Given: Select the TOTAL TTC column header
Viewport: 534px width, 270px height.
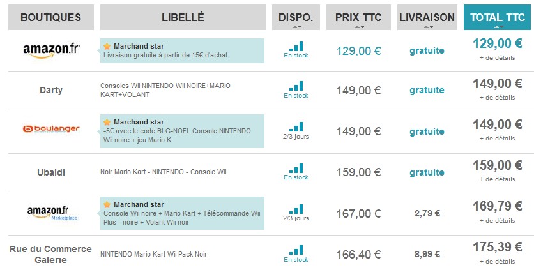Looking at the screenshot, I should coord(498,17).
